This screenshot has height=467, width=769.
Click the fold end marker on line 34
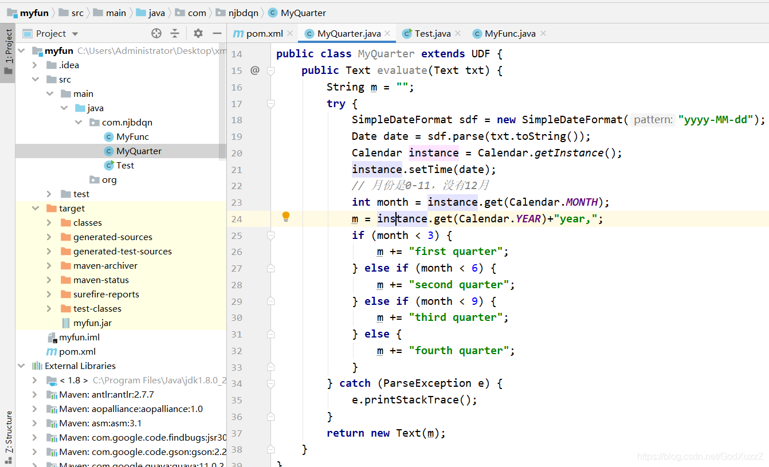point(271,383)
